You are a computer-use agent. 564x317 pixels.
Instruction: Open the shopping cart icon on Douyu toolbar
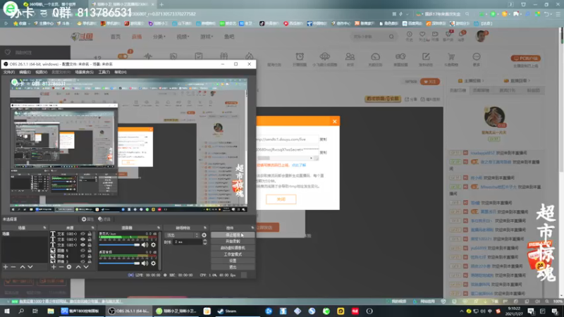[451, 57]
